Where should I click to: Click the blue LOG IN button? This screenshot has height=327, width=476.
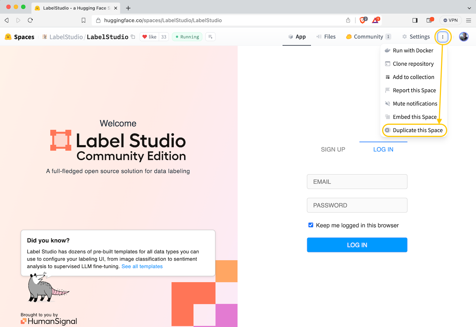click(x=357, y=245)
